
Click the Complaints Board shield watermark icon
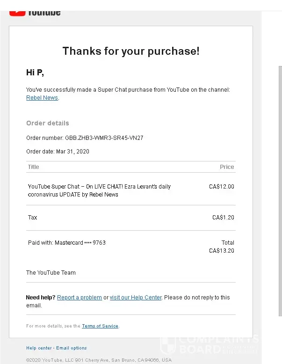(x=168, y=345)
